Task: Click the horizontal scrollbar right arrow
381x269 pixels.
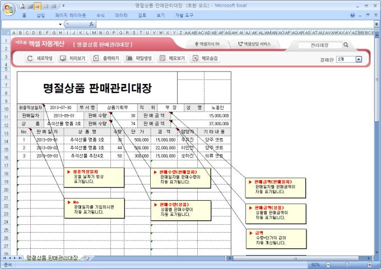Action: (369, 258)
